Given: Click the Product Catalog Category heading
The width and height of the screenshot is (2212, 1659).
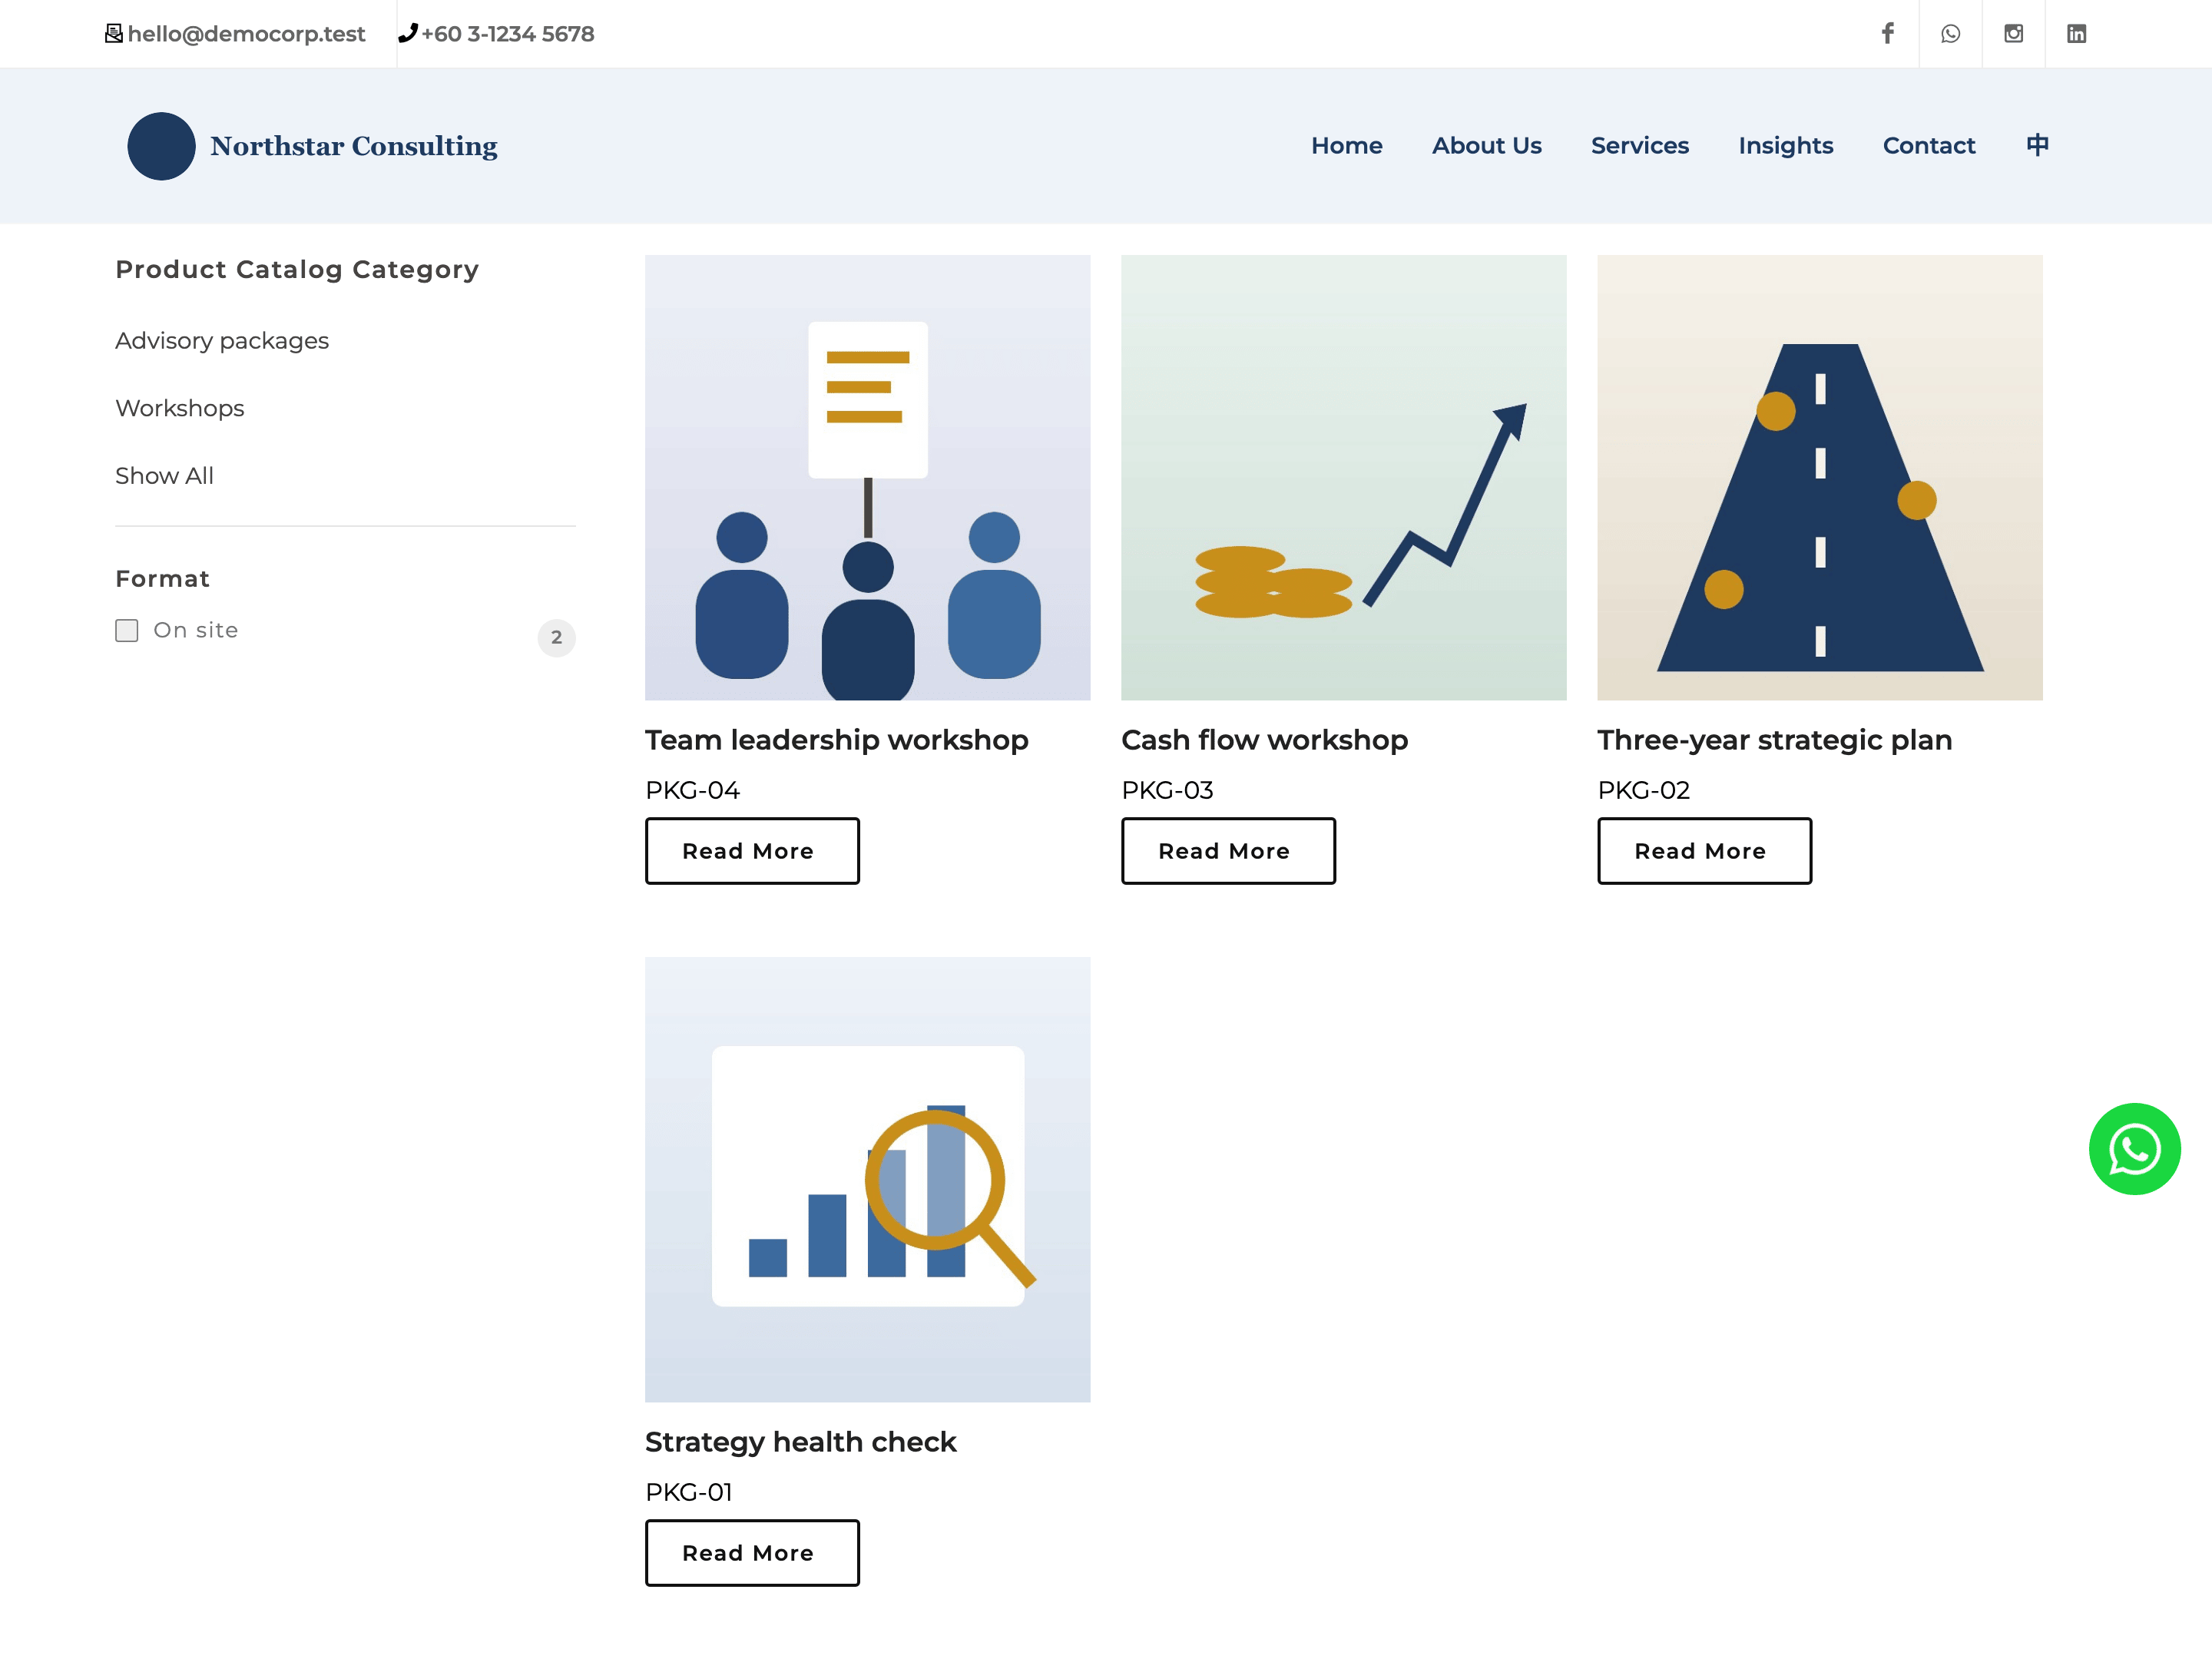Looking at the screenshot, I should (x=297, y=270).
